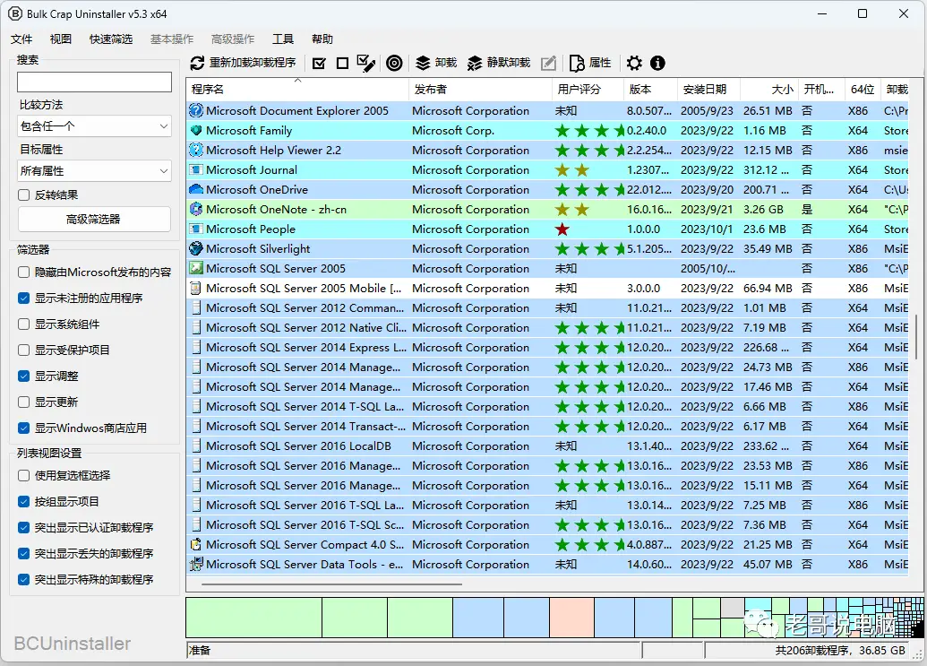Open the 比较方法 dropdown 包含任一个
This screenshot has height=666, width=927.
[x=95, y=126]
